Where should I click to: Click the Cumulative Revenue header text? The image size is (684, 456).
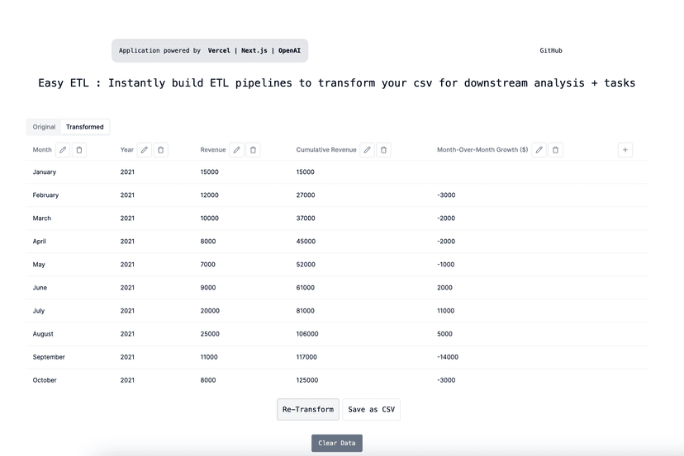tap(326, 150)
